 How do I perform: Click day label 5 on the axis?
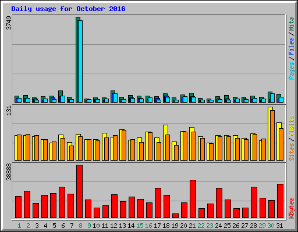click(54, 226)
